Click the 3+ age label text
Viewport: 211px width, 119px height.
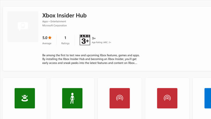click(94, 38)
